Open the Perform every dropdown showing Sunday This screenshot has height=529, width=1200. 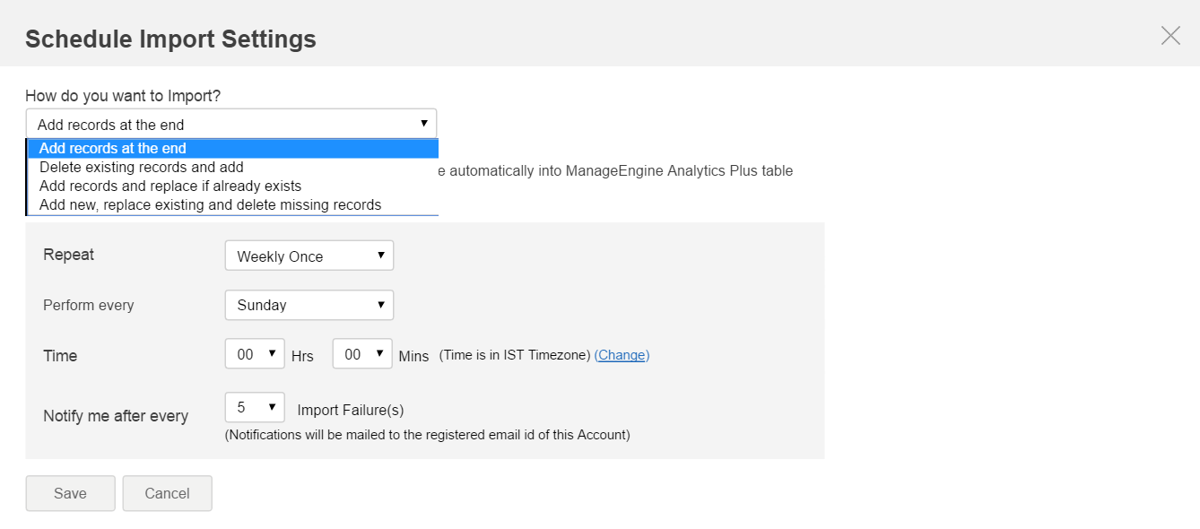point(309,305)
